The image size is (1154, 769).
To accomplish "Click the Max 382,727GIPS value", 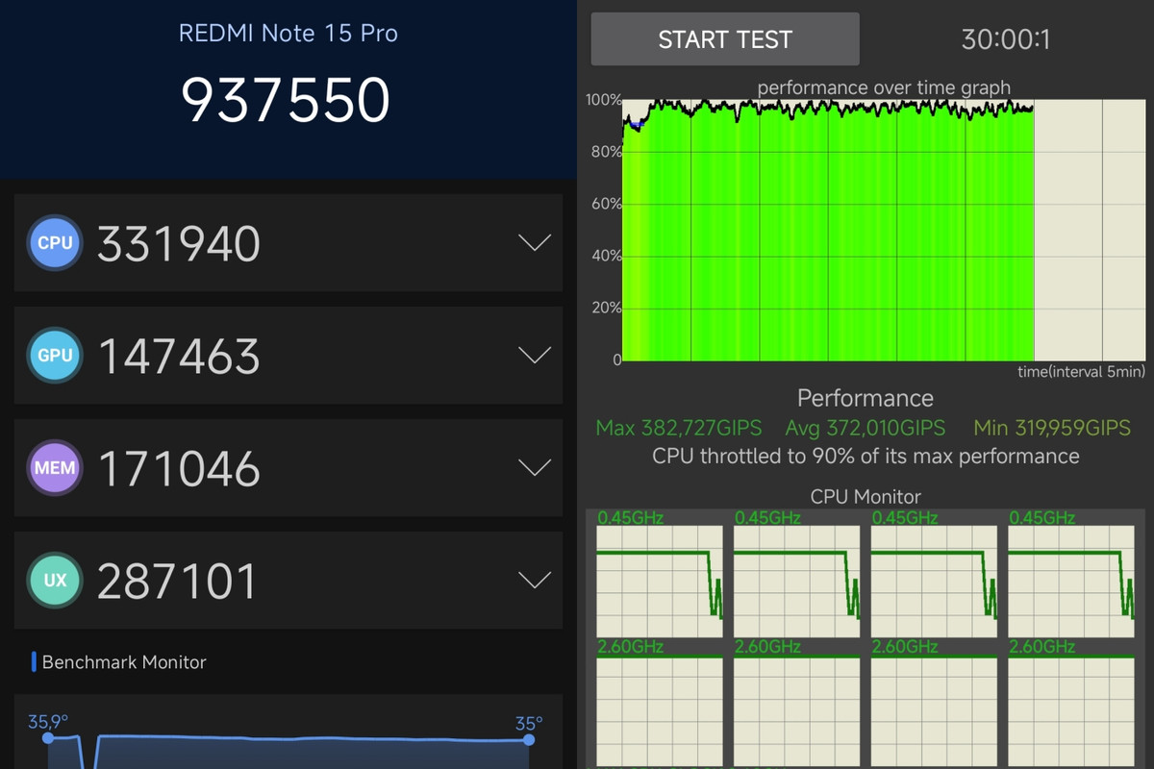I will pos(679,428).
